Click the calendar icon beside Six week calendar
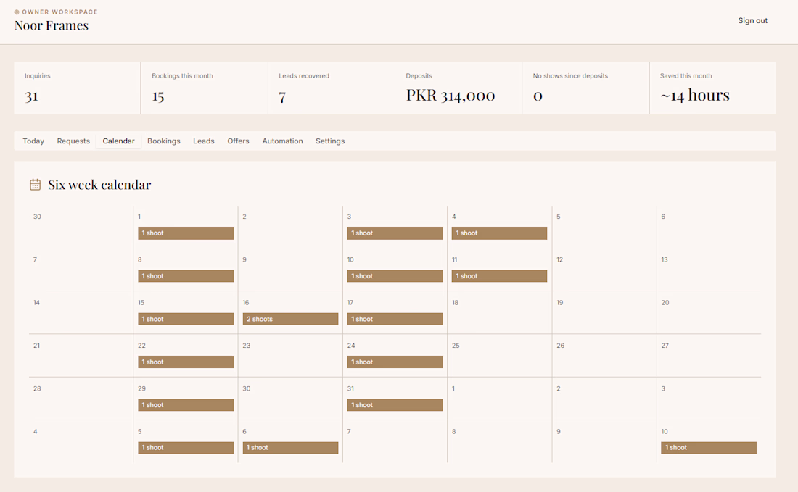 click(x=35, y=185)
